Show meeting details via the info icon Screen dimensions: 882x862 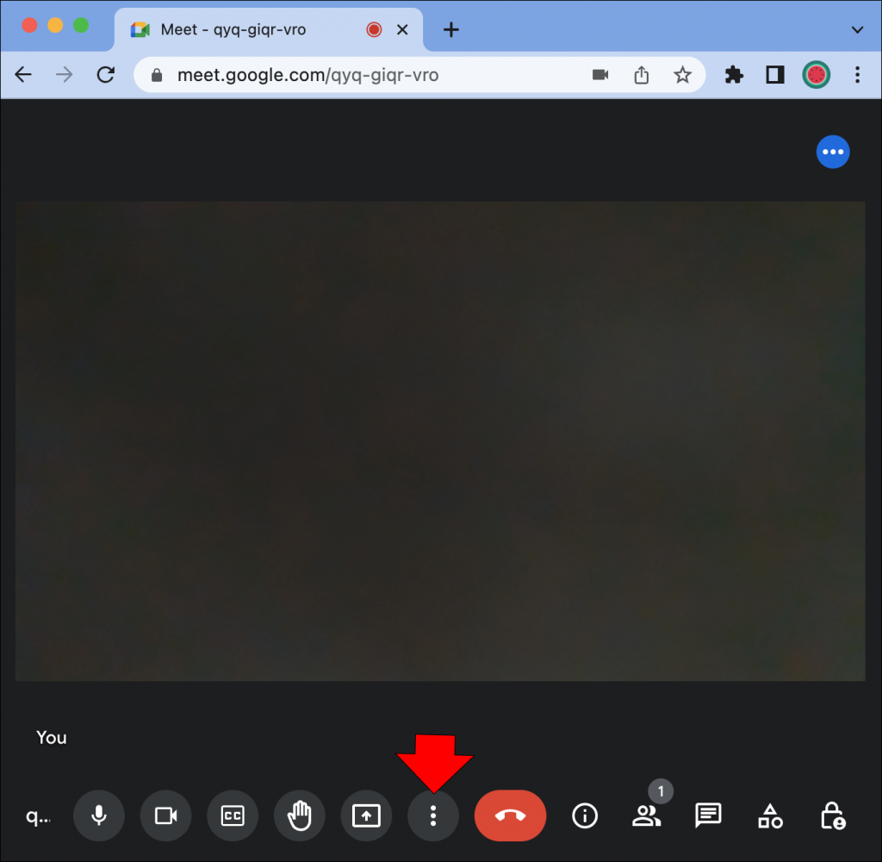[585, 815]
